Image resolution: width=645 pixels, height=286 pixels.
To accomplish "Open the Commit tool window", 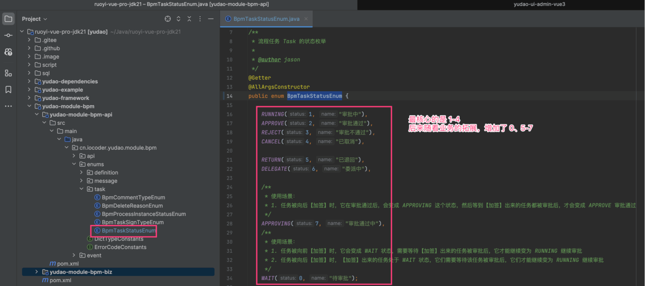I will click(8, 35).
